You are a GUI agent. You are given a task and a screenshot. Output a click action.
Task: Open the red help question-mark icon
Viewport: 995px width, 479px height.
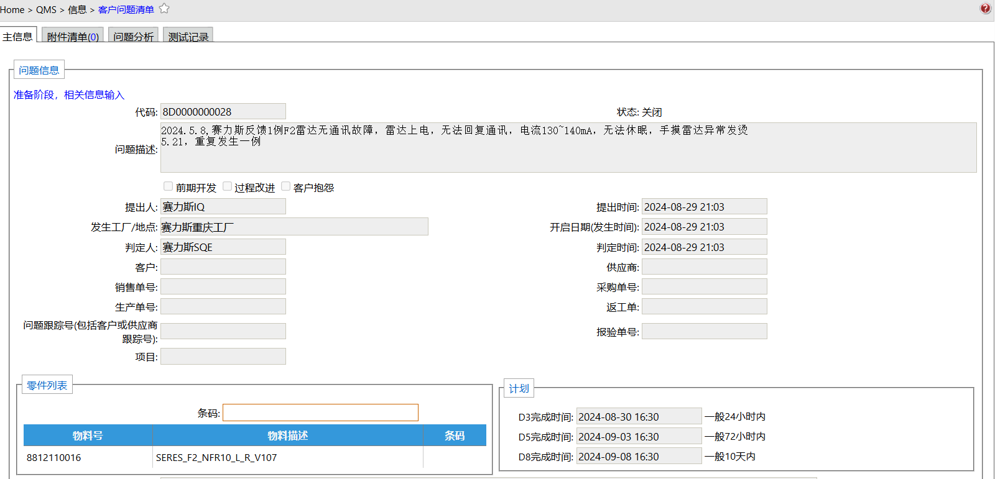point(985,9)
